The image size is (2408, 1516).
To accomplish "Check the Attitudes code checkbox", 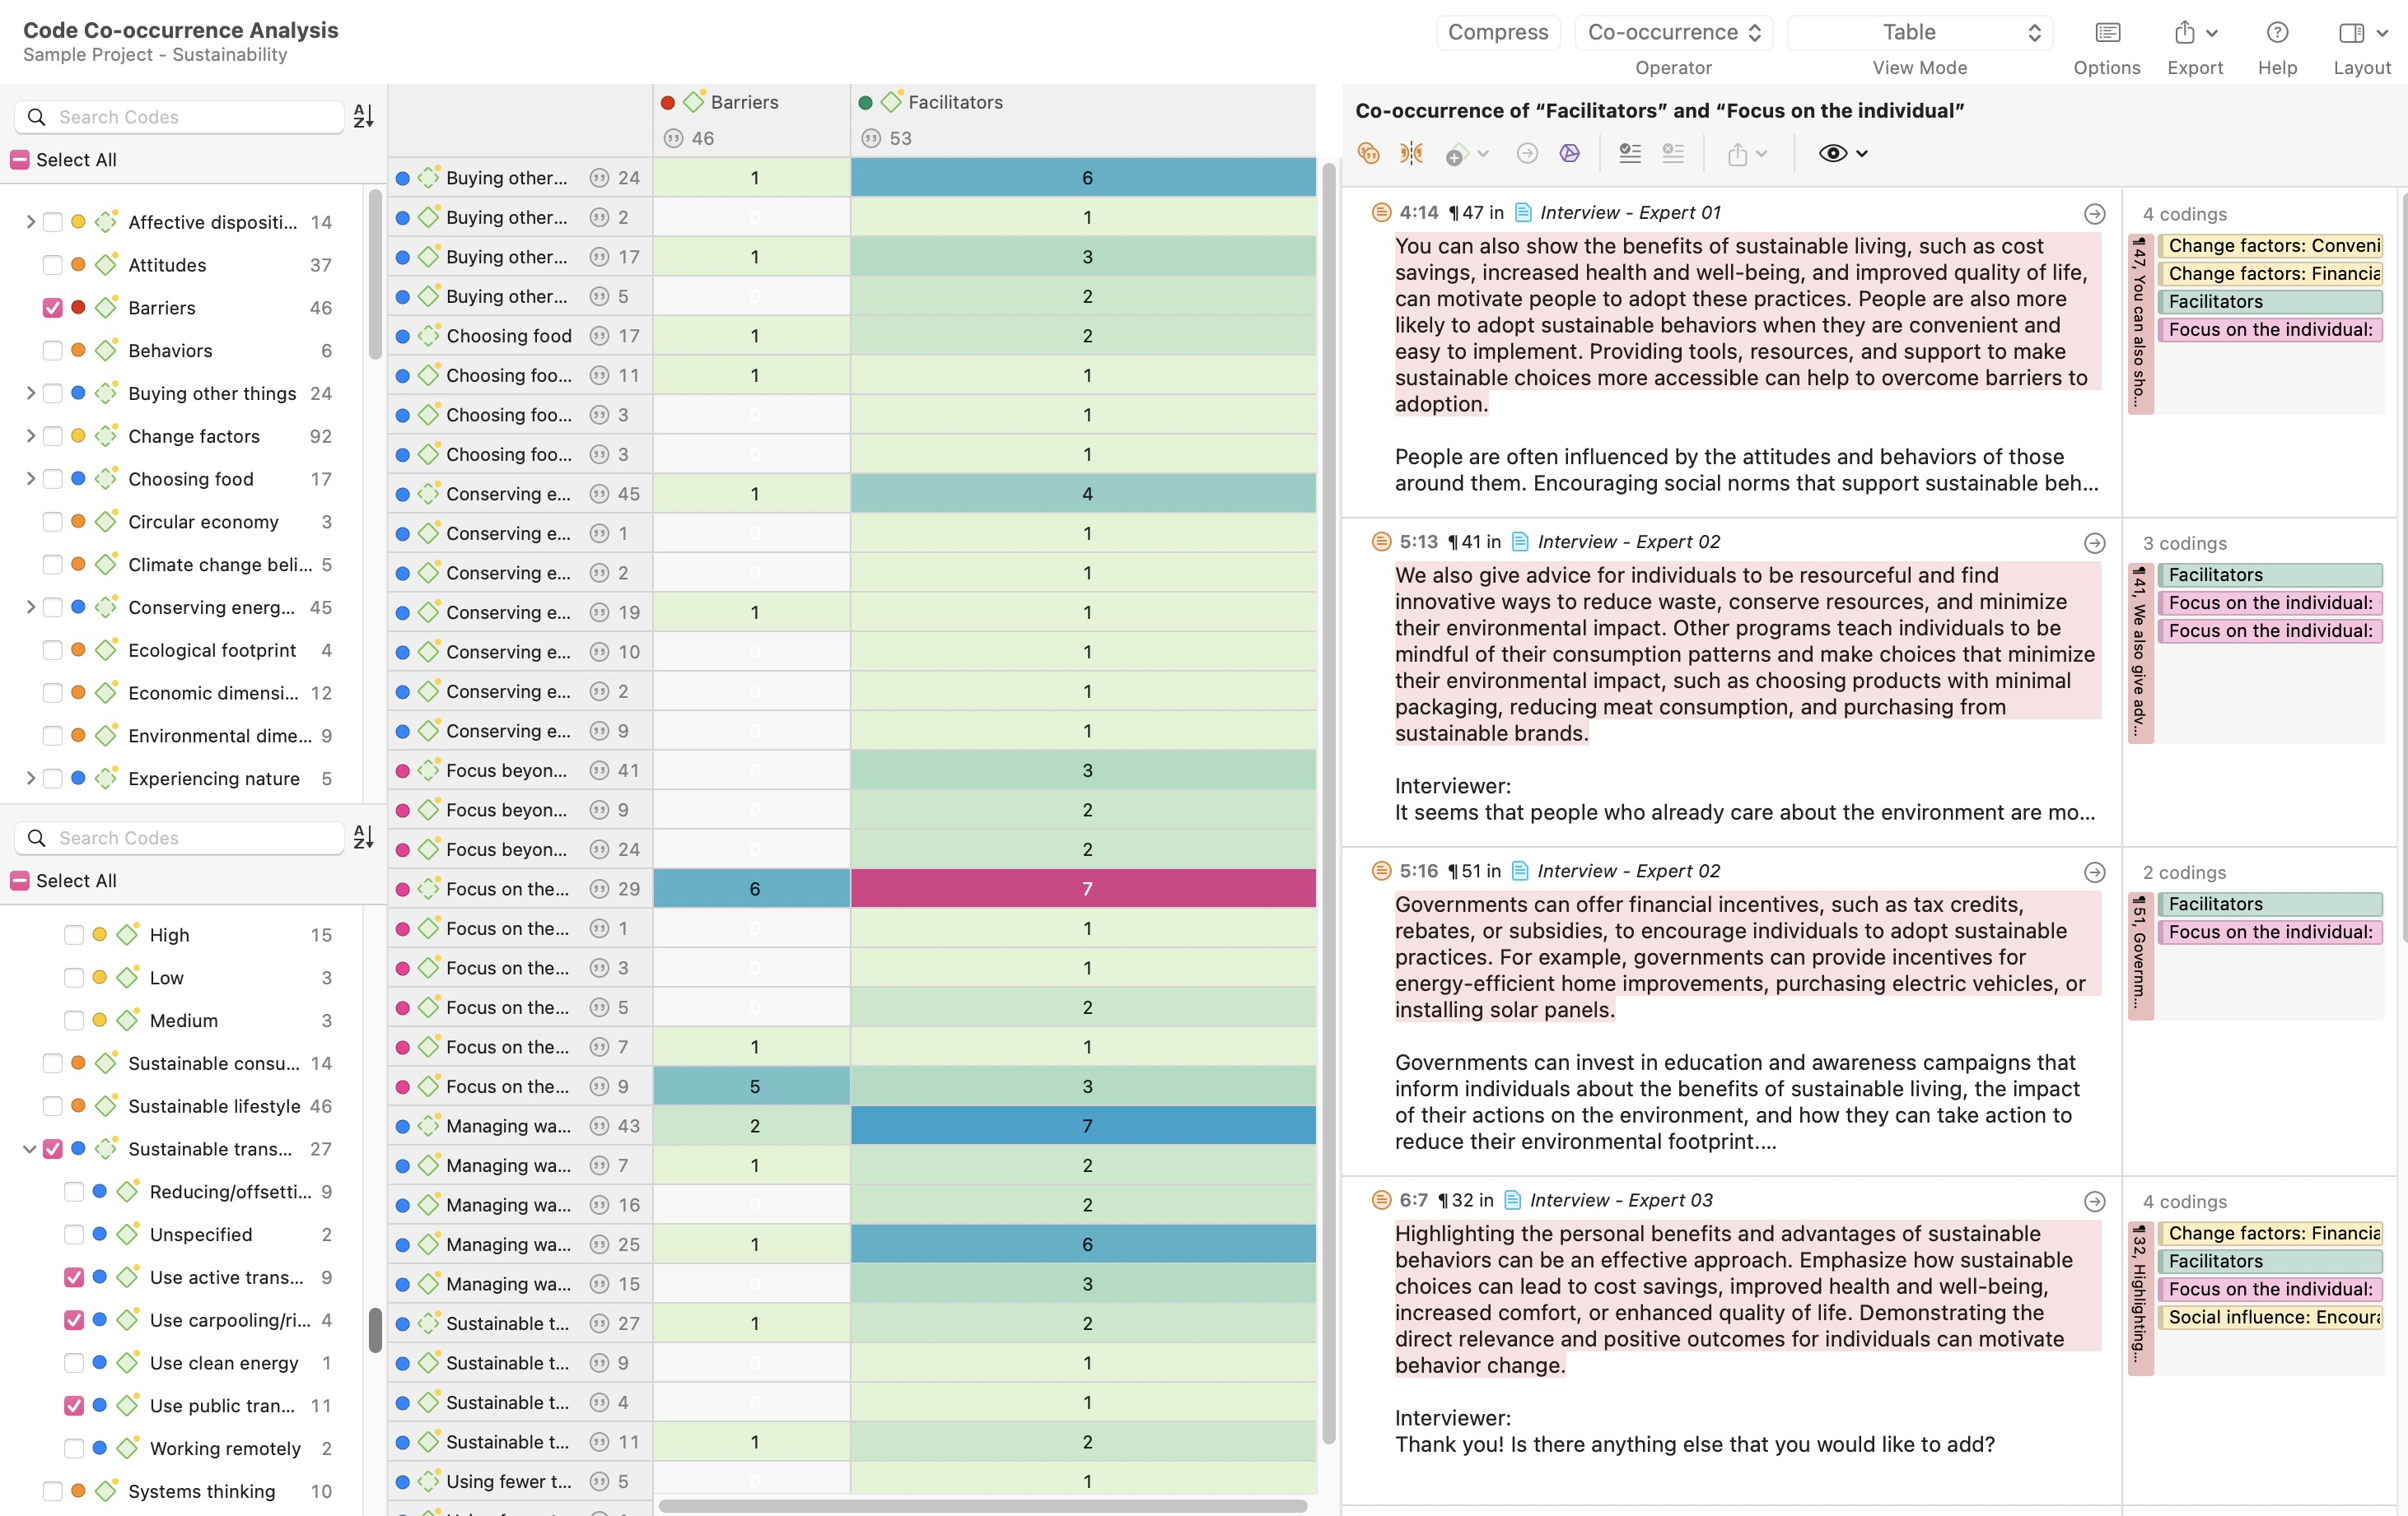I will (53, 265).
